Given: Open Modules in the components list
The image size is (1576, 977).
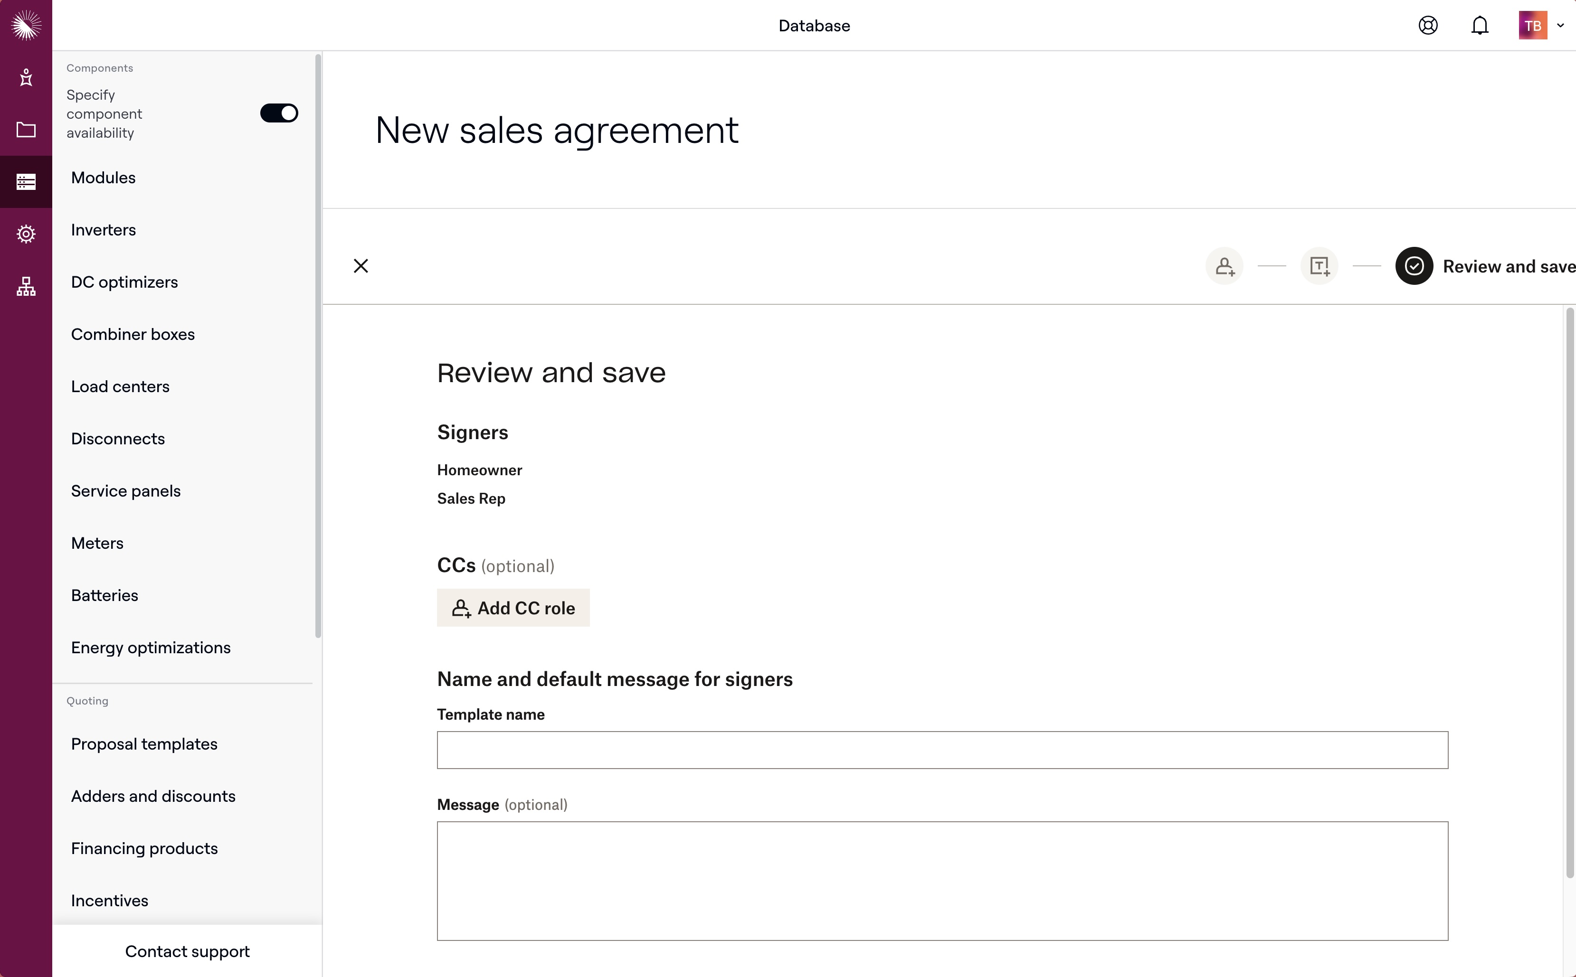Looking at the screenshot, I should pyautogui.click(x=104, y=178).
